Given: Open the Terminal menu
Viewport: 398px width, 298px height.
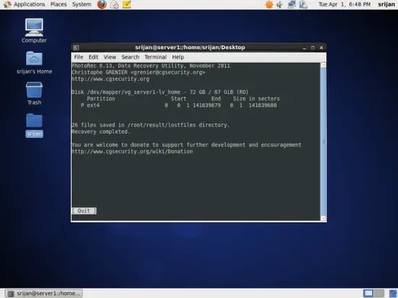Looking at the screenshot, I should pyautogui.click(x=156, y=57).
